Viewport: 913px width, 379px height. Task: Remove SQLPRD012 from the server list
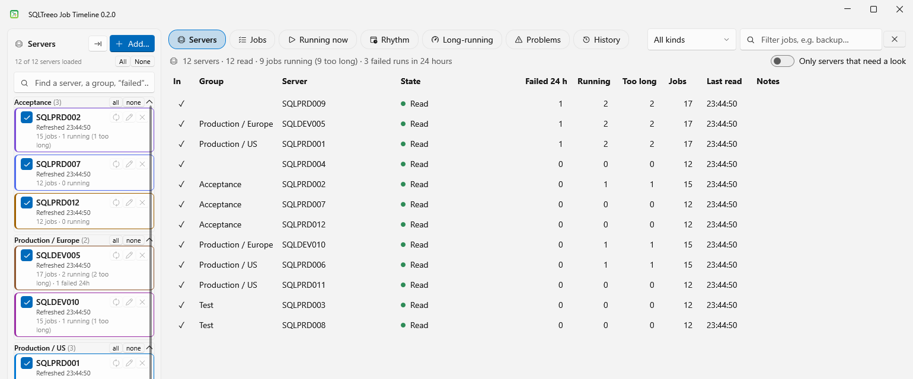tap(142, 203)
